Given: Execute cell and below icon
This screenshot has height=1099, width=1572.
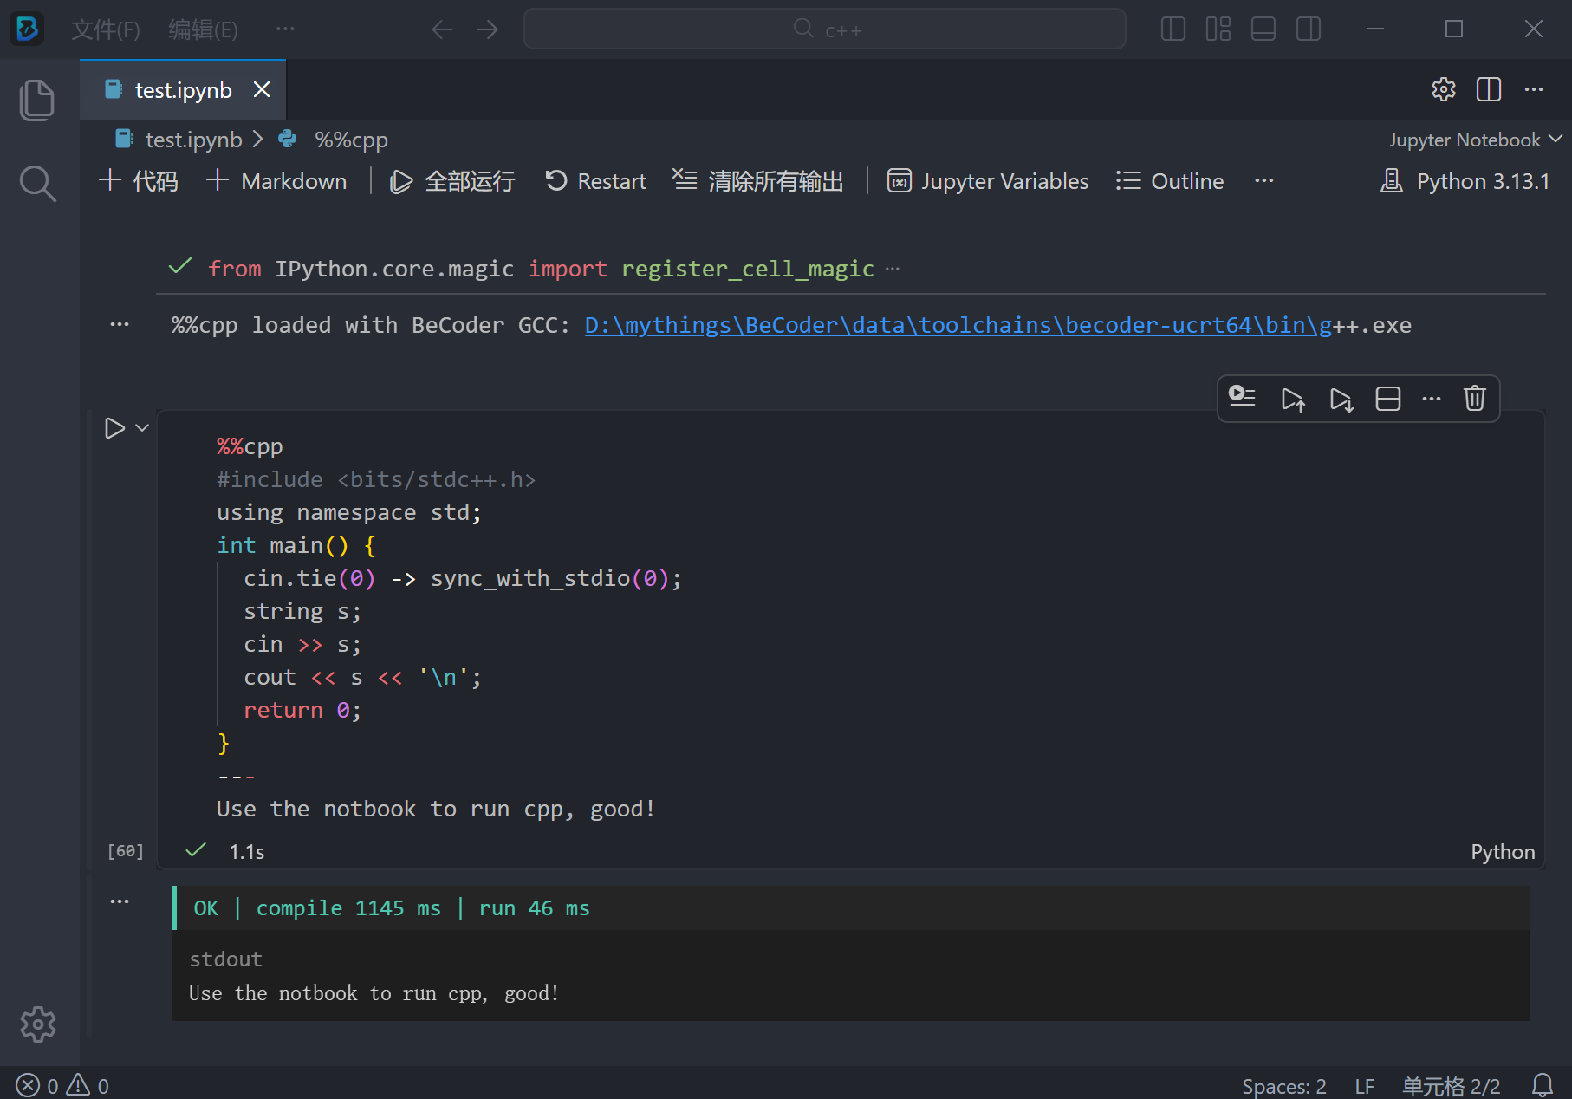Looking at the screenshot, I should 1341,398.
